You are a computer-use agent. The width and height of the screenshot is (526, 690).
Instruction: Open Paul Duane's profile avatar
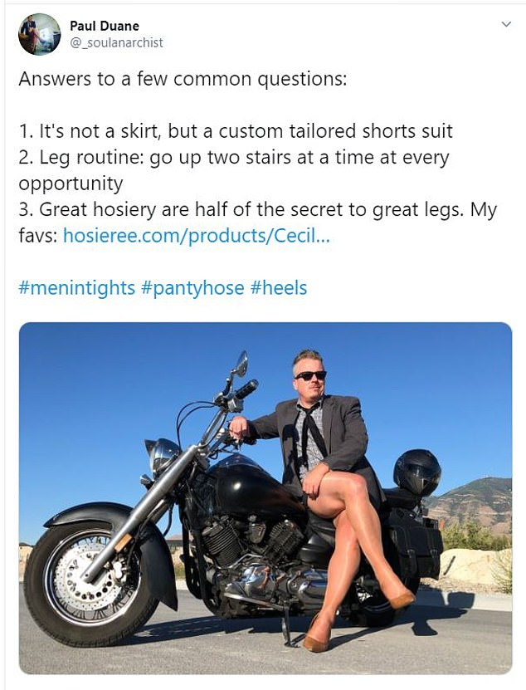click(x=39, y=34)
